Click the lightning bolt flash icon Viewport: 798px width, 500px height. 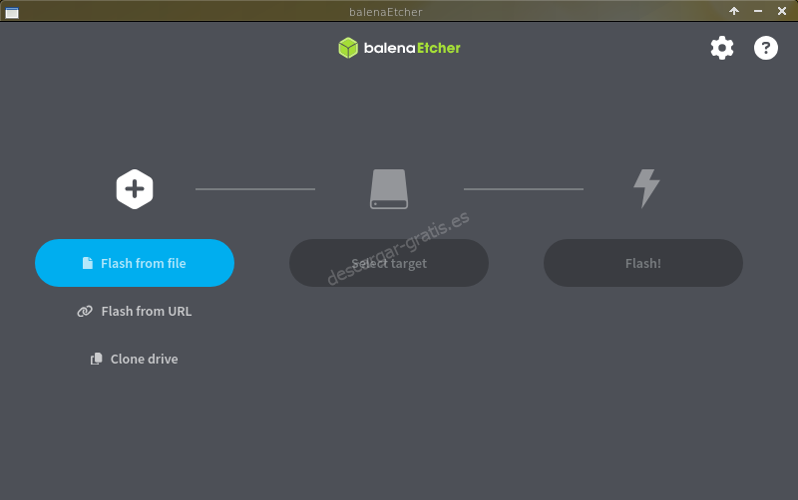646,188
